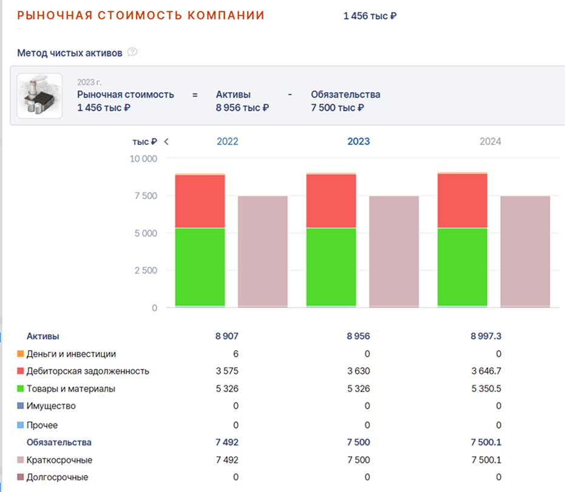Viewport: 565px width, 492px height.
Task: Click the orange Деньги и инвестиции swatch
Action: [21, 354]
